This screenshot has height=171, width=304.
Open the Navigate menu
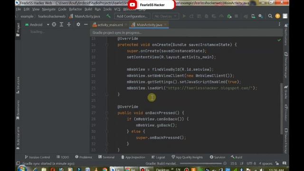click(48, 9)
